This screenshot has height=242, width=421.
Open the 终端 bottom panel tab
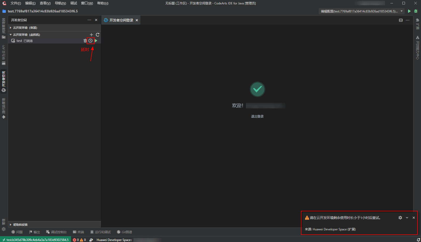click(x=79, y=232)
